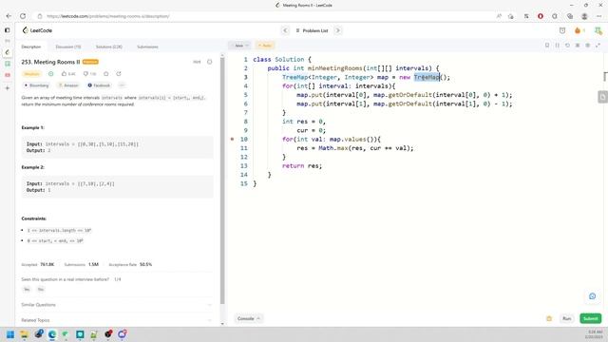
Task: Open the timer alarm-clock icon
Action: point(562,30)
